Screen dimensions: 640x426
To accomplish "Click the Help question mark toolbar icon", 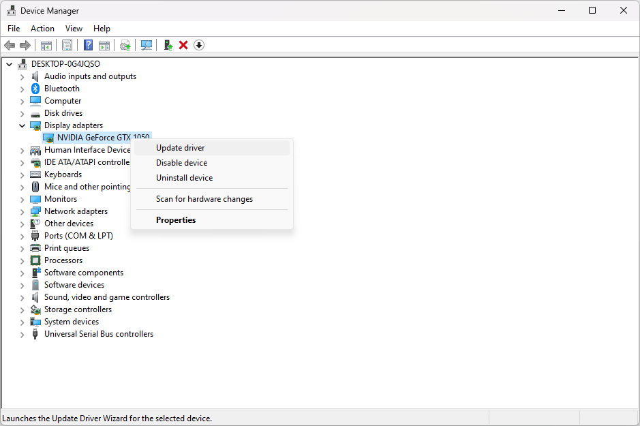I will coord(88,45).
